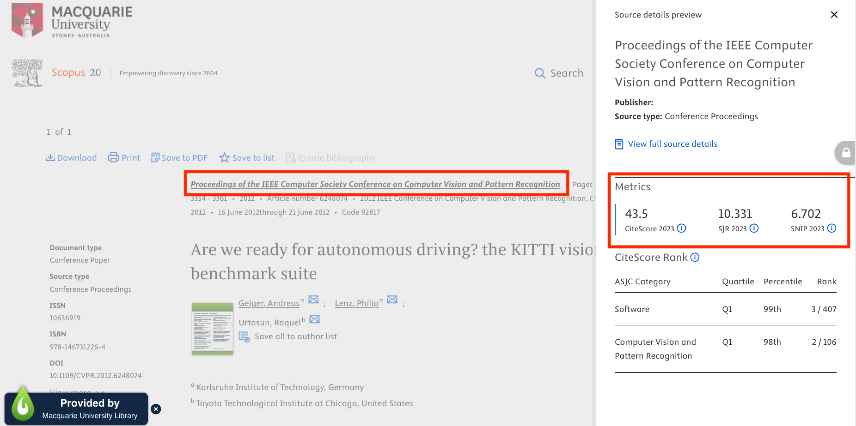
Task: Click the Save to list star icon
Action: [225, 157]
